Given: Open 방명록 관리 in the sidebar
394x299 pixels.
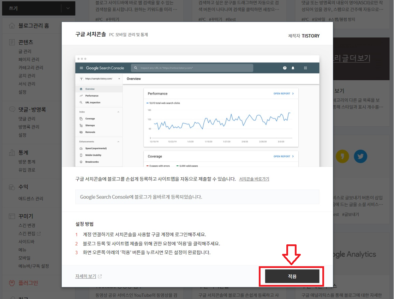Looking at the screenshot, I should pos(29,127).
